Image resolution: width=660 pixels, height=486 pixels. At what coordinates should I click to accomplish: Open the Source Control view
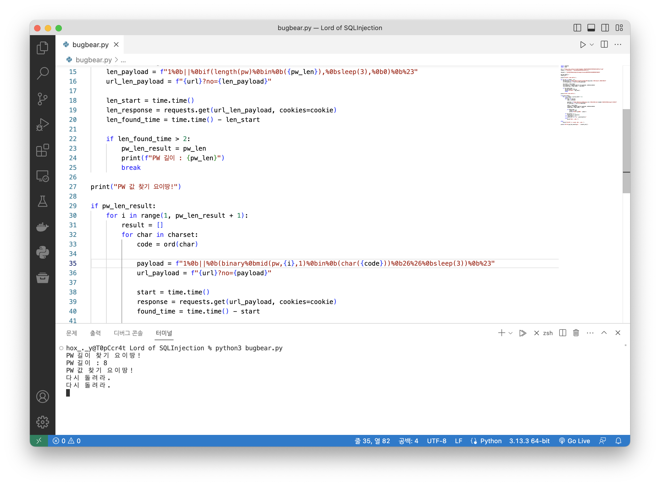42,99
